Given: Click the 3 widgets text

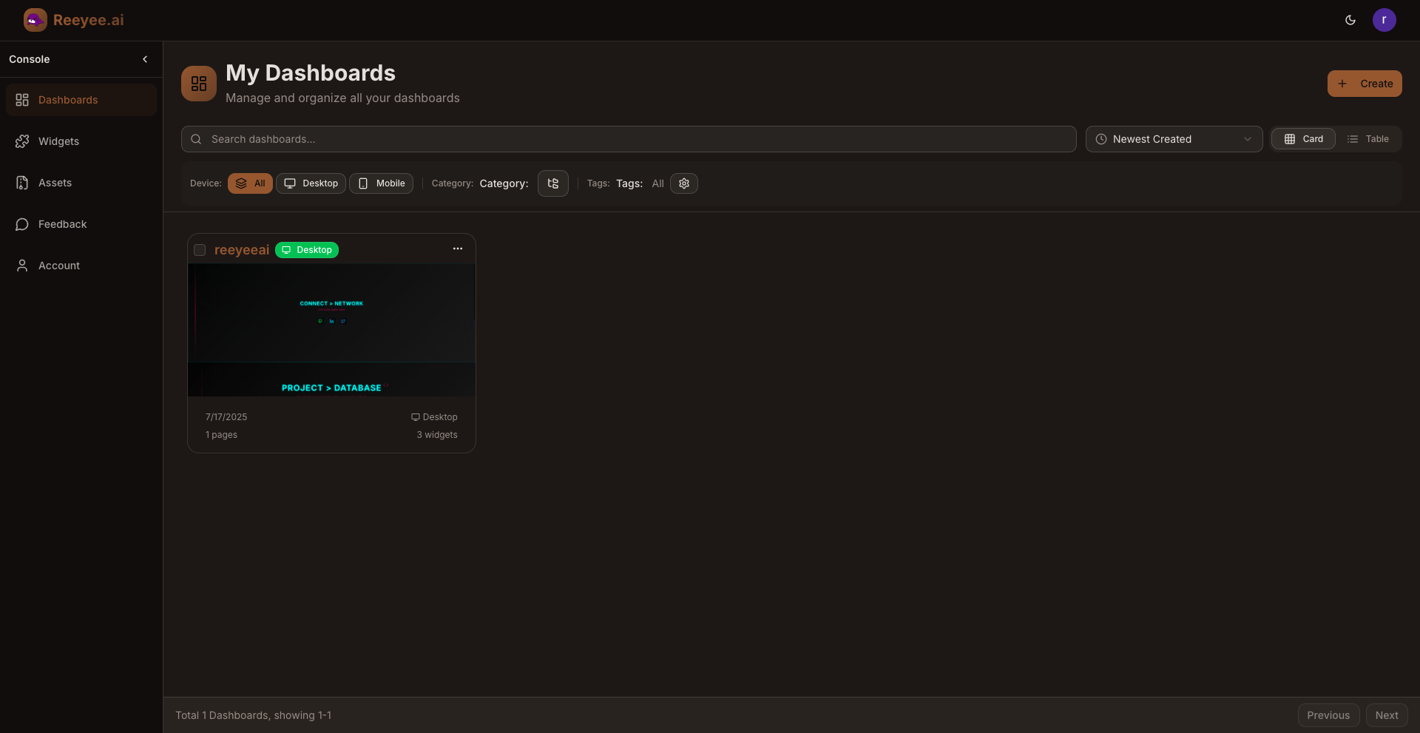Looking at the screenshot, I should pyautogui.click(x=437, y=435).
